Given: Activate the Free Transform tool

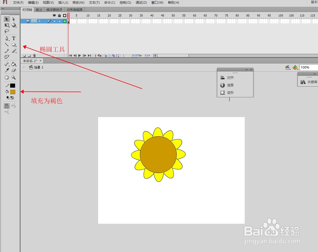Looking at the screenshot, I should 7,25.
